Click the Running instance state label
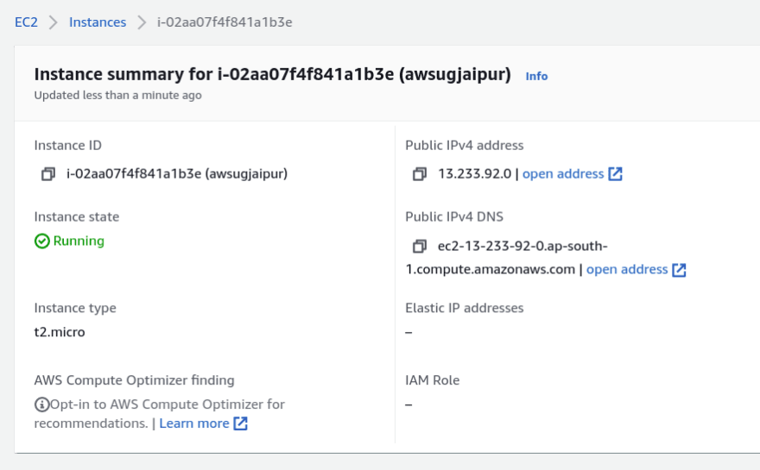This screenshot has height=470, width=760. coord(79,241)
